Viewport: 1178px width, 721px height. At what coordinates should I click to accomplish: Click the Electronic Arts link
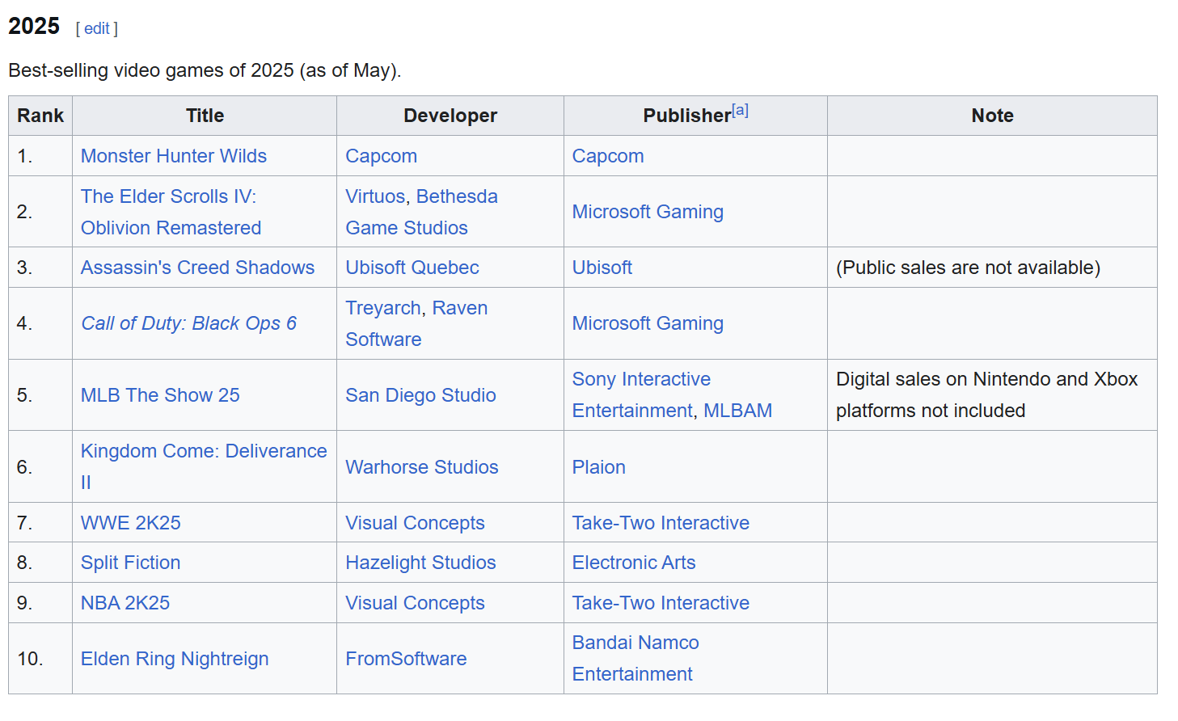(x=634, y=563)
